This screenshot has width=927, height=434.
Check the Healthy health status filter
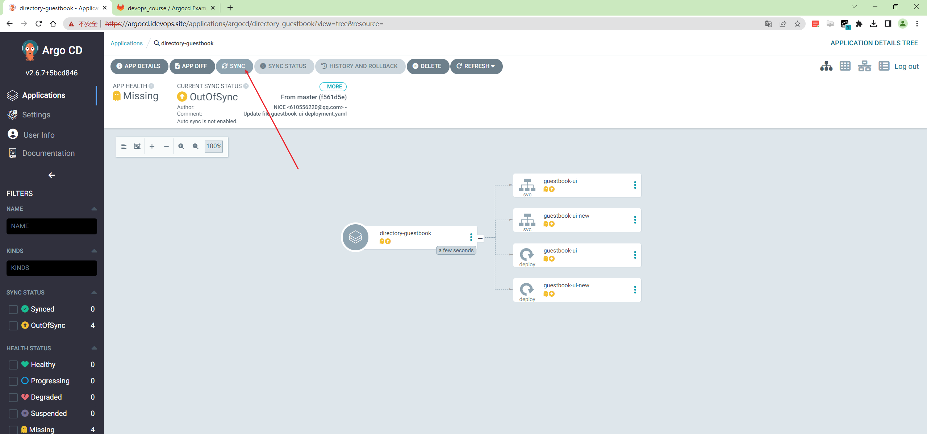click(13, 364)
